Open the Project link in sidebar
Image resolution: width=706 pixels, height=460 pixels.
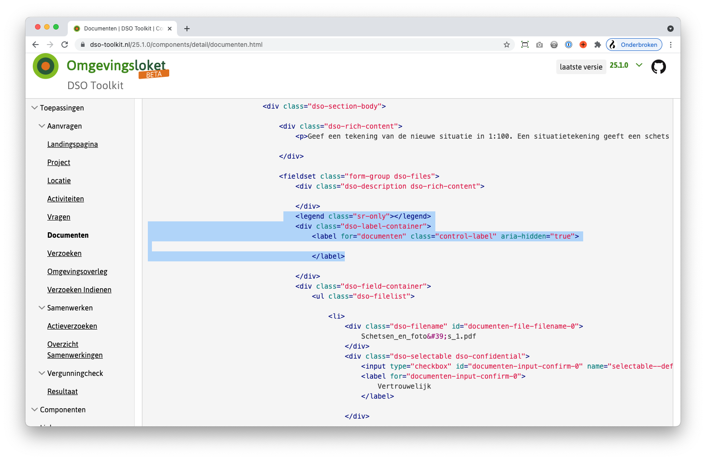(59, 162)
